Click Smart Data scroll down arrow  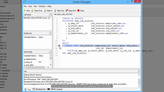coord(51,65)
